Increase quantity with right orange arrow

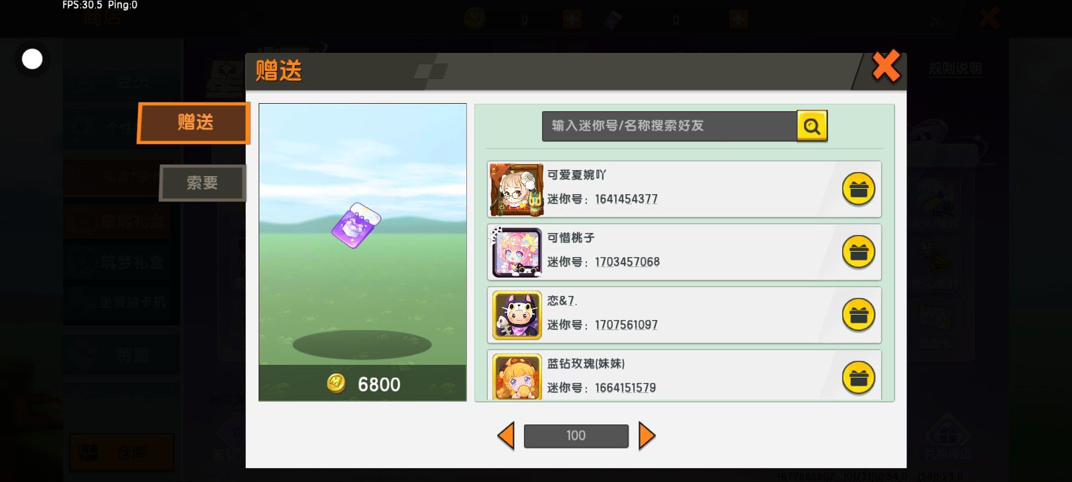tap(647, 436)
